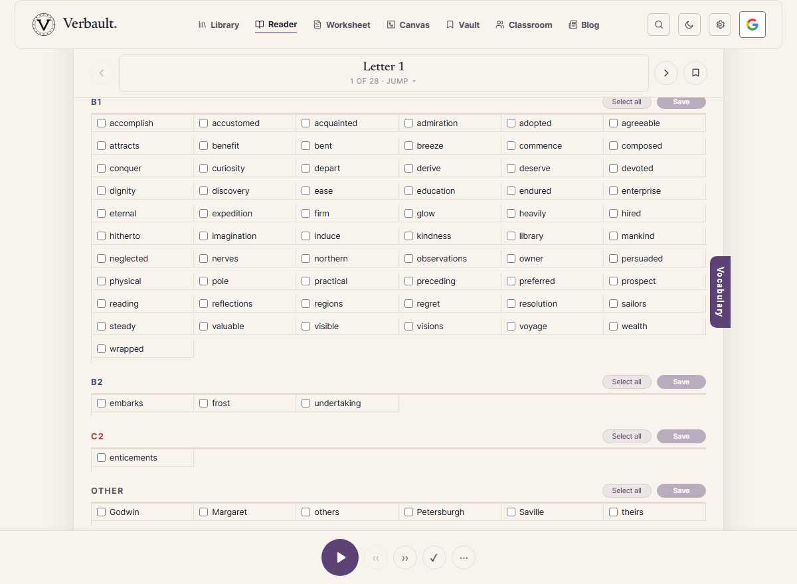Open the Library tab
Image resolution: width=797 pixels, height=584 pixels.
[219, 25]
